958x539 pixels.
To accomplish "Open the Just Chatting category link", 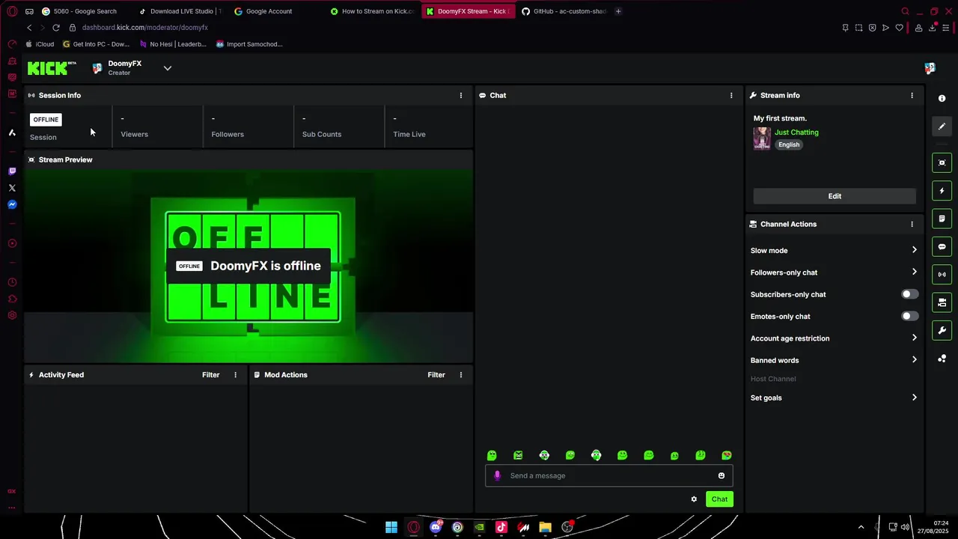I will click(x=796, y=133).
